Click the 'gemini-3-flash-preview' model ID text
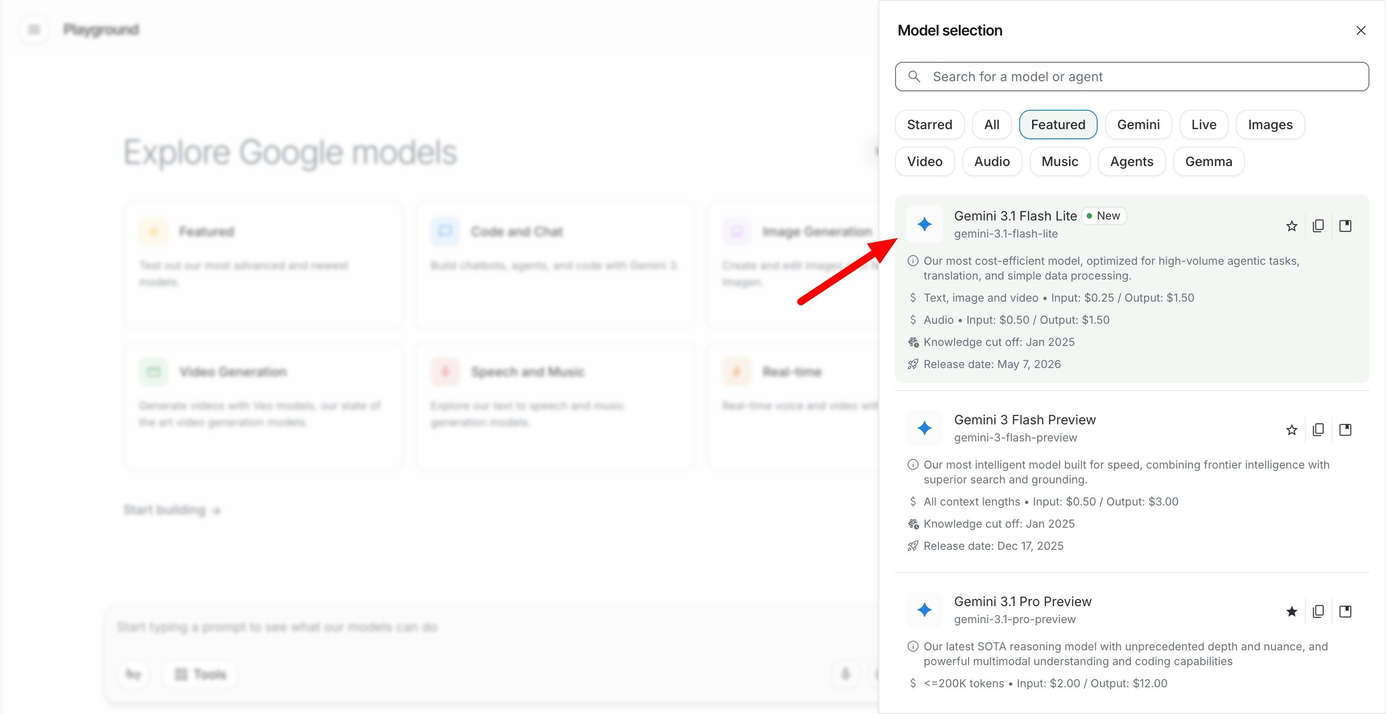This screenshot has width=1386, height=714. point(1016,437)
